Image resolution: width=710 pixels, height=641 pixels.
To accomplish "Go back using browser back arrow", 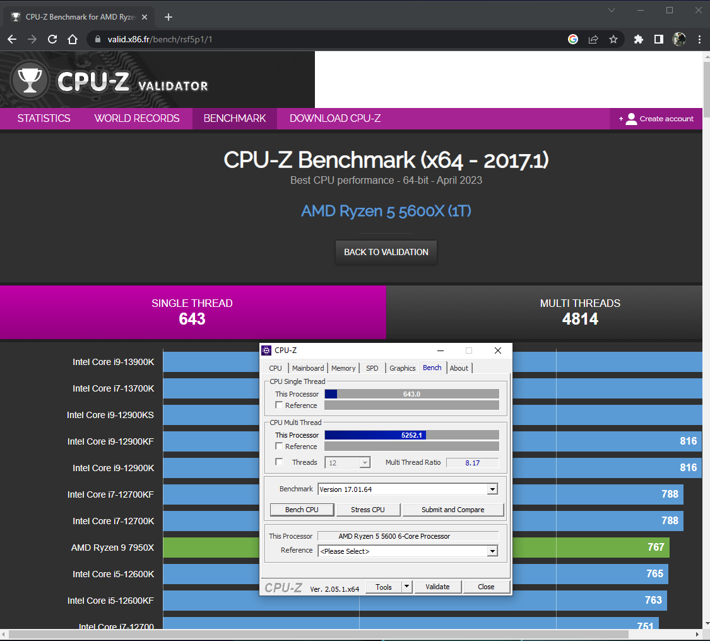I will point(12,39).
